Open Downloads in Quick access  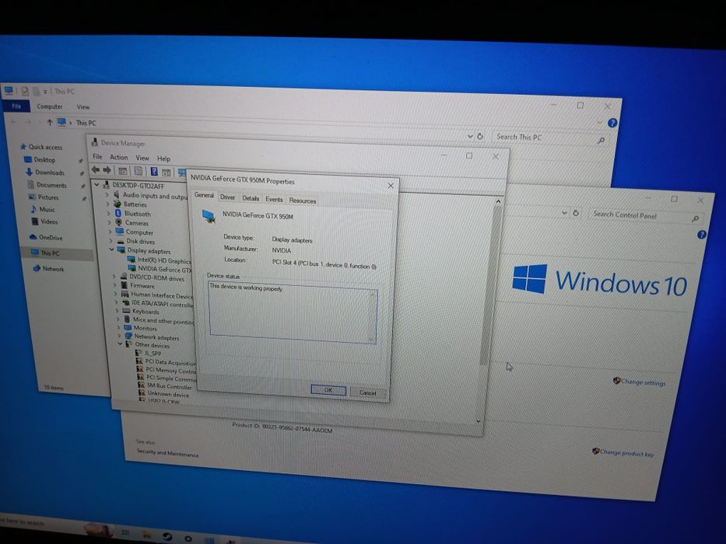(50, 172)
